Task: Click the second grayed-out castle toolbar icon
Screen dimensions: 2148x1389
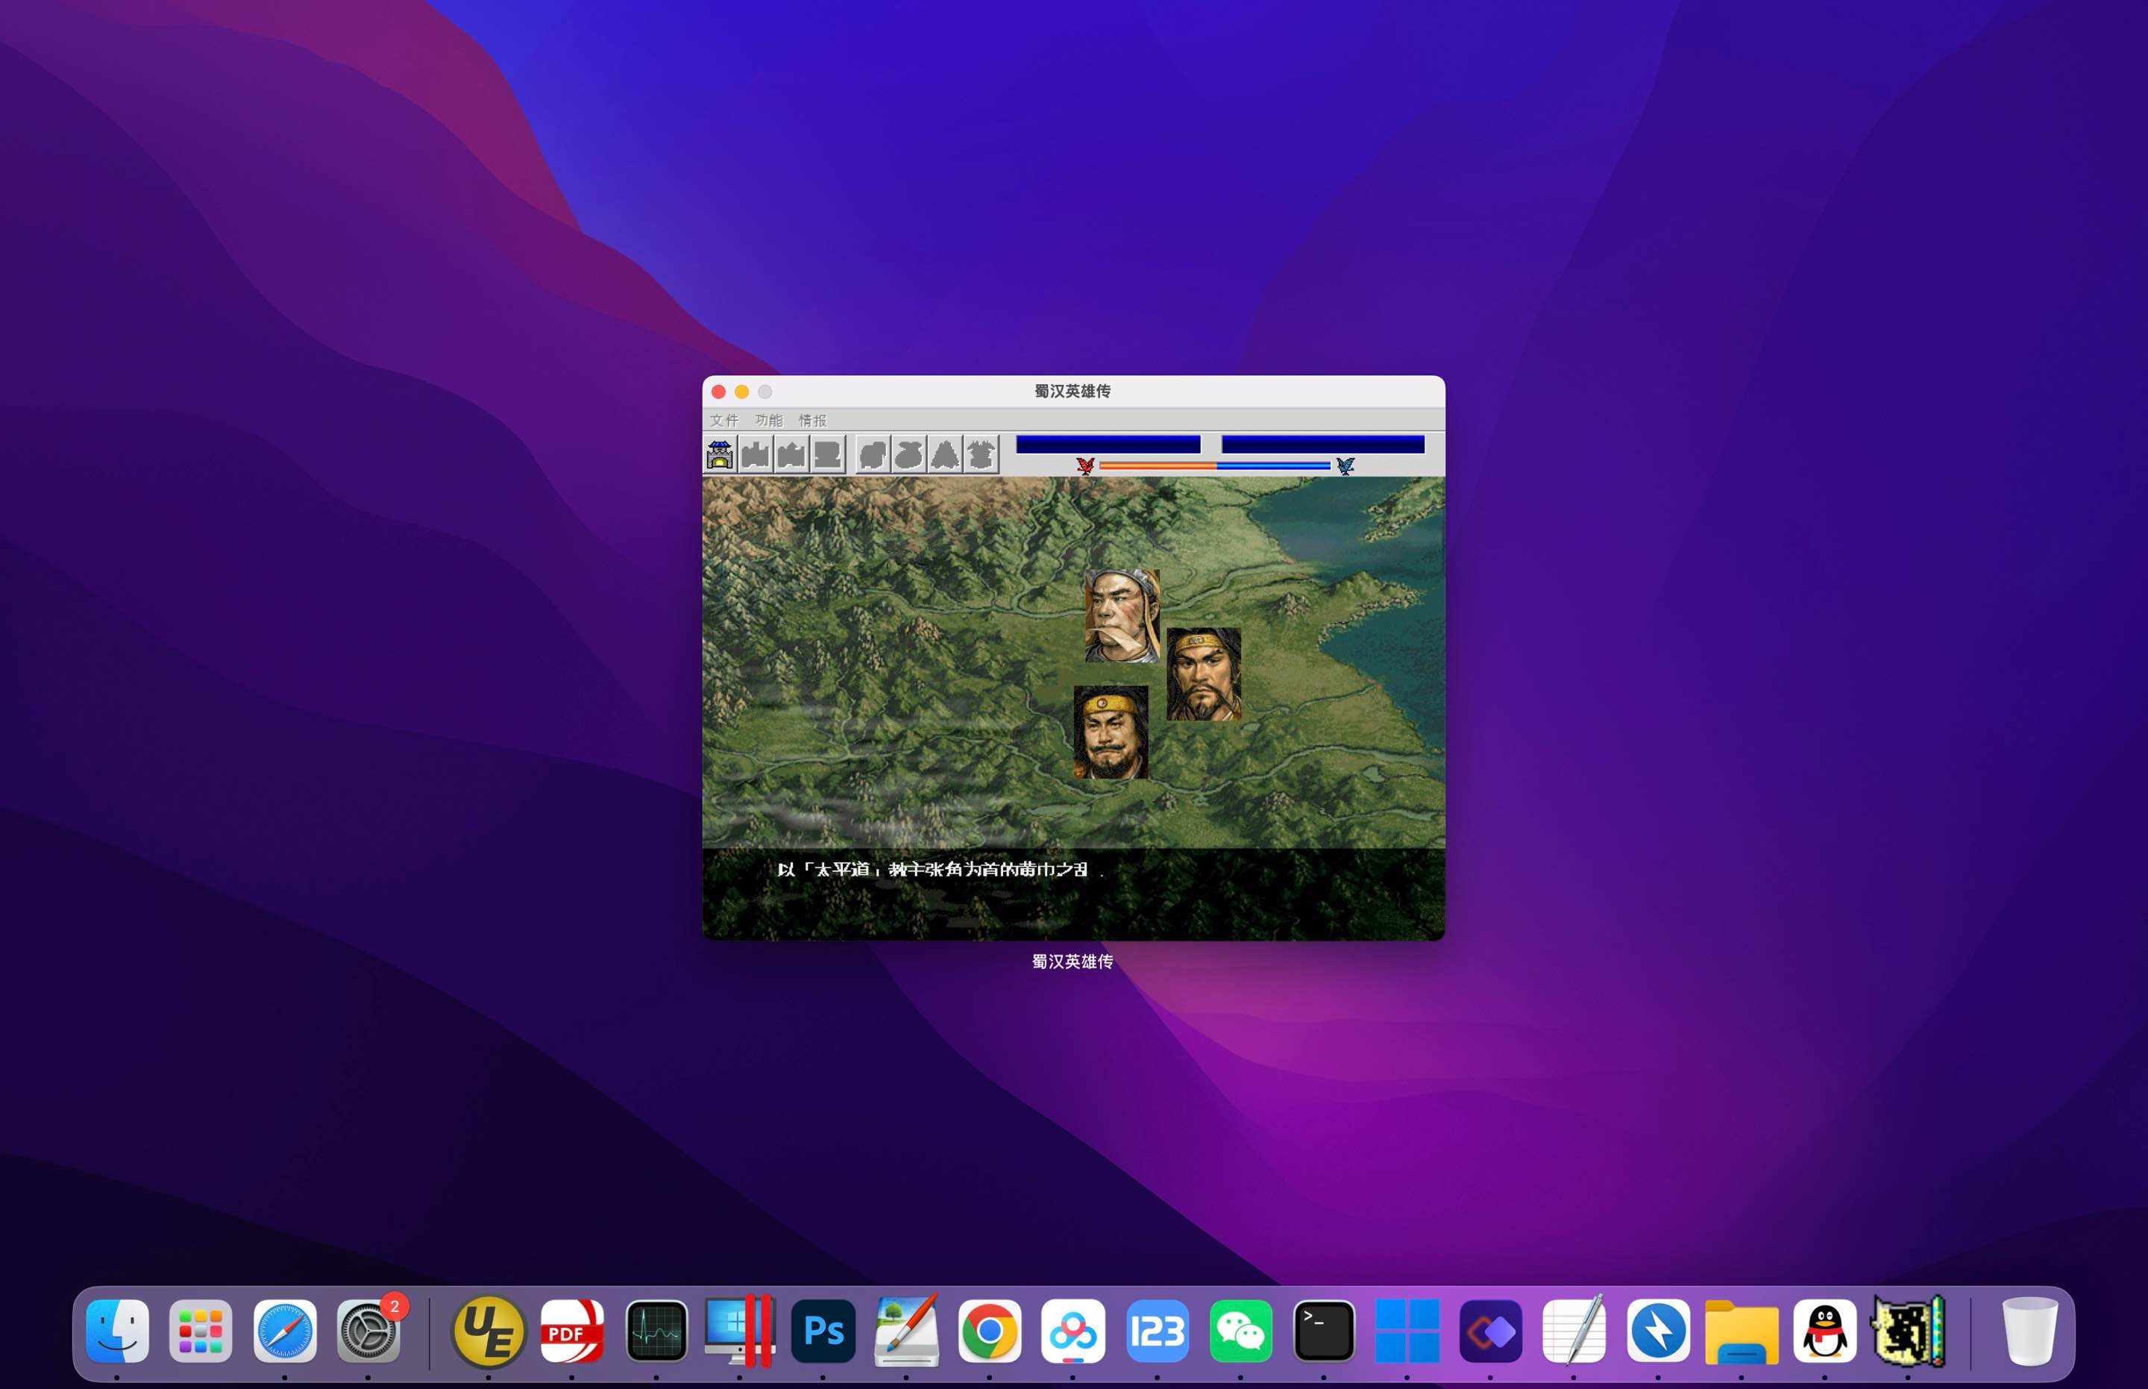Action: tap(756, 454)
